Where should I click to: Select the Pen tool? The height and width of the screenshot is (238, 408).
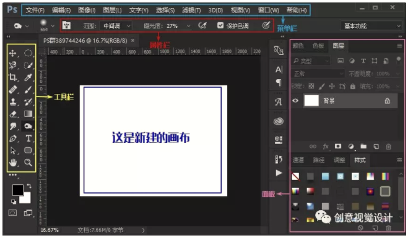point(12,138)
